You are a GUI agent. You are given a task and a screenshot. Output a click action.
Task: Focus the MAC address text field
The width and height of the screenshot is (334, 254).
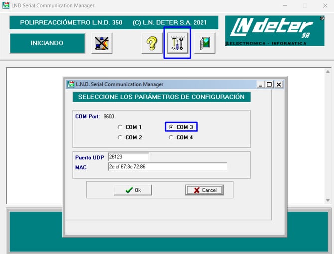[x=167, y=167]
